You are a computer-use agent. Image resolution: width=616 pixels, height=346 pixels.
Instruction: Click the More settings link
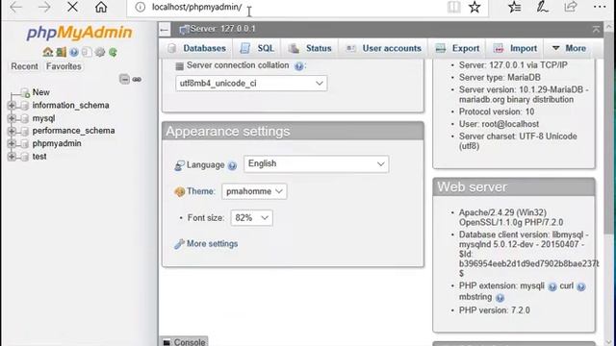coord(212,243)
